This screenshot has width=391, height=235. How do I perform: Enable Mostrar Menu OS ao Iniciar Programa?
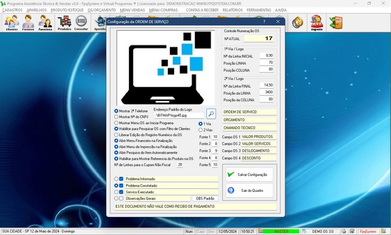pyautogui.click(x=116, y=123)
